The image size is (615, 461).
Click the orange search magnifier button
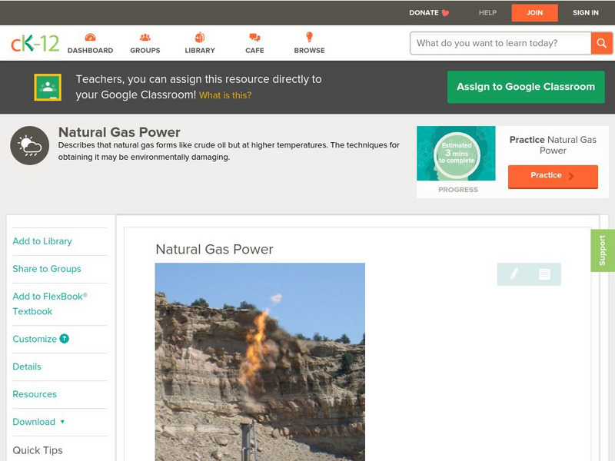tap(601, 43)
